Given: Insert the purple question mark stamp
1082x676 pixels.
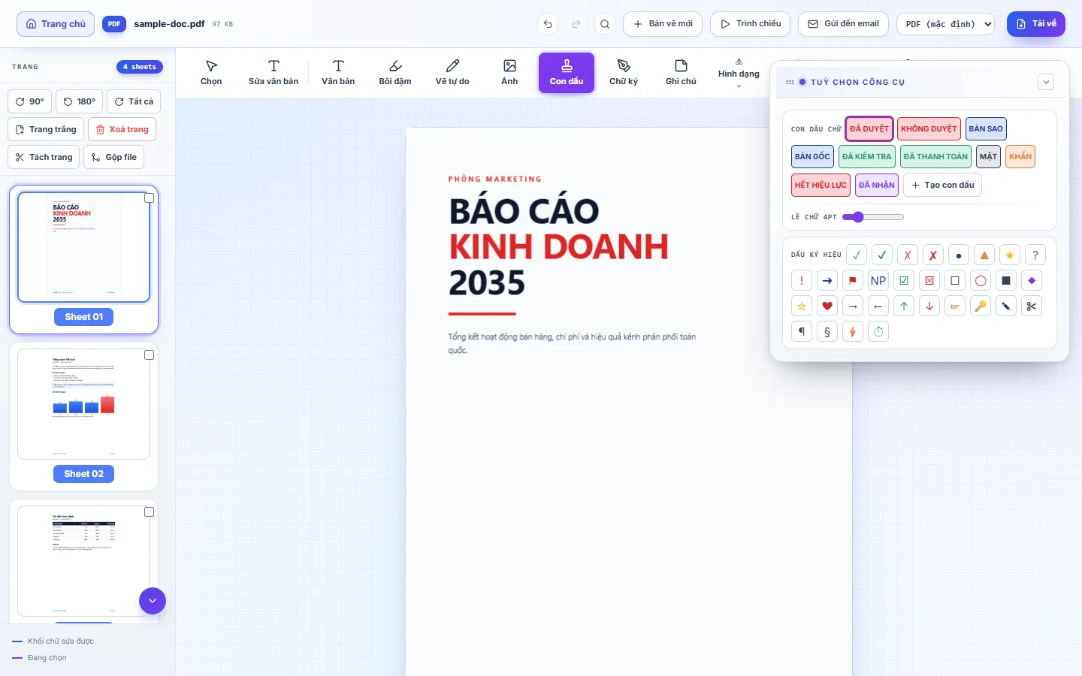Looking at the screenshot, I should tap(1035, 255).
